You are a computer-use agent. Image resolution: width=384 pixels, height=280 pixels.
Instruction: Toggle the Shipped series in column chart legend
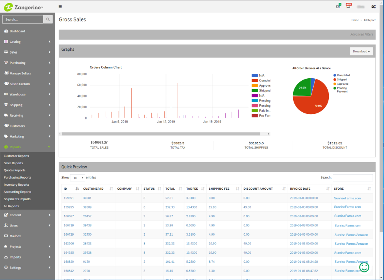point(261,91)
